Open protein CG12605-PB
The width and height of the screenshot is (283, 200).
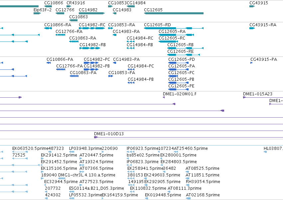(x=181, y=79)
